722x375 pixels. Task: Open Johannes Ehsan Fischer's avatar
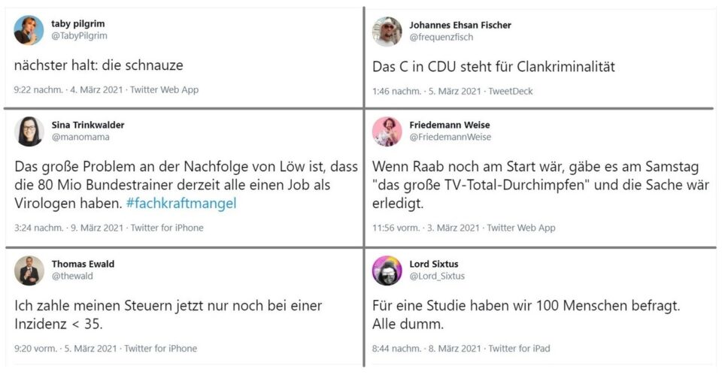(x=387, y=32)
